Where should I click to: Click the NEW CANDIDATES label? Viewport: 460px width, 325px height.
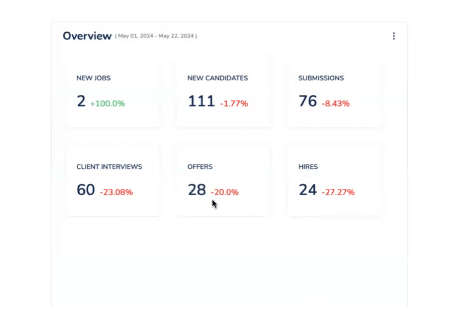(217, 78)
